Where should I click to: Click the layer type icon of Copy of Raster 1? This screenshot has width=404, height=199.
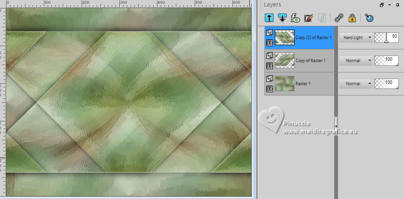click(x=270, y=56)
